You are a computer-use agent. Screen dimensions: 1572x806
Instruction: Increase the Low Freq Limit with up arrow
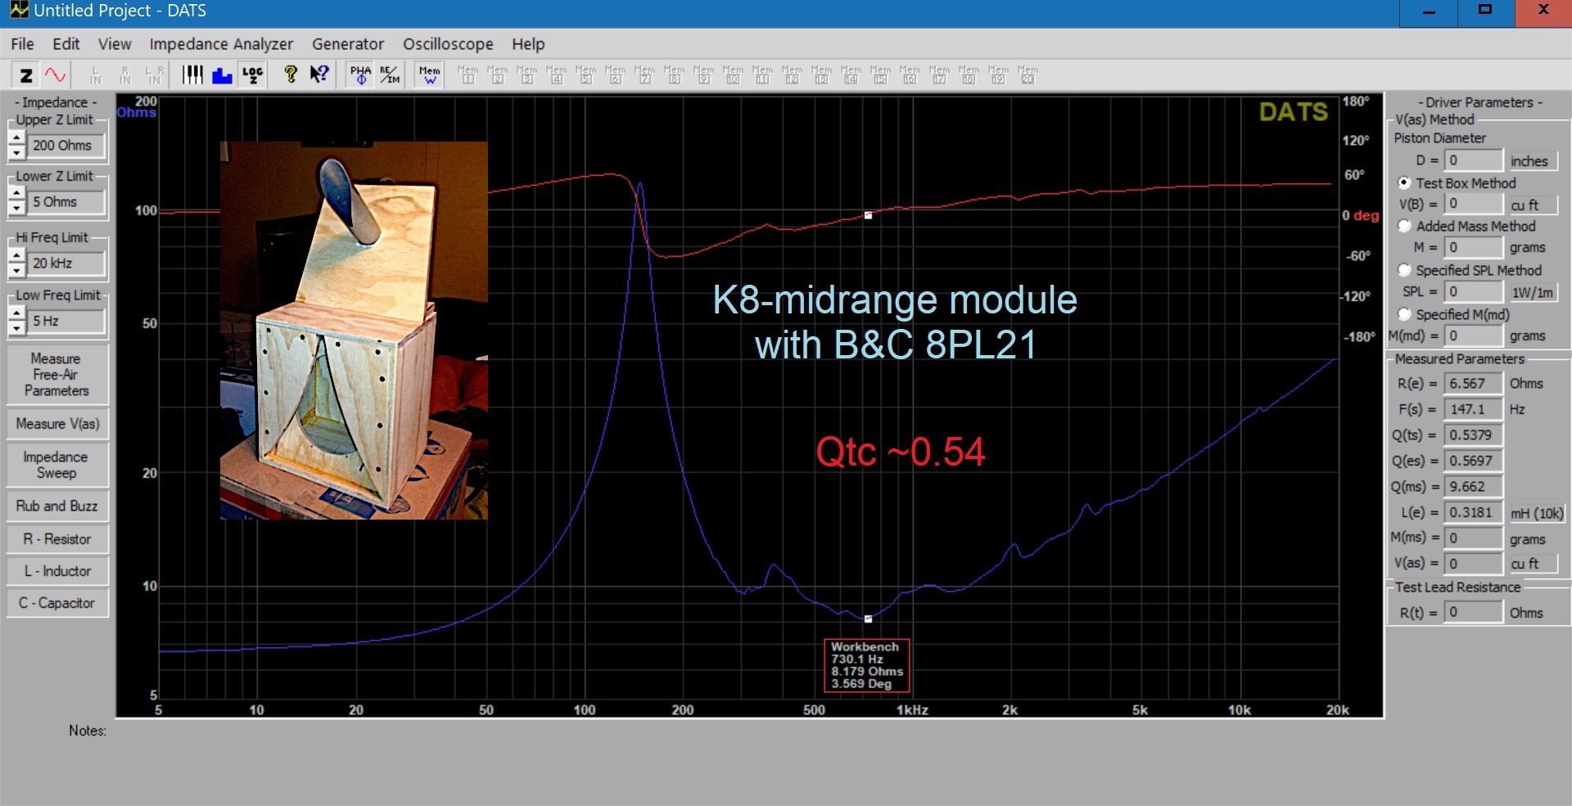[x=16, y=314]
